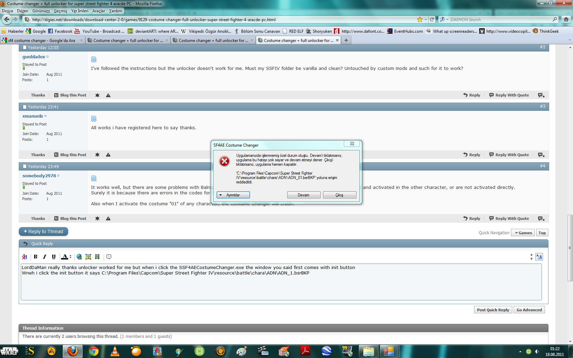Click the Insert Image icon
Screen dimensions: 573x358
[88, 257]
